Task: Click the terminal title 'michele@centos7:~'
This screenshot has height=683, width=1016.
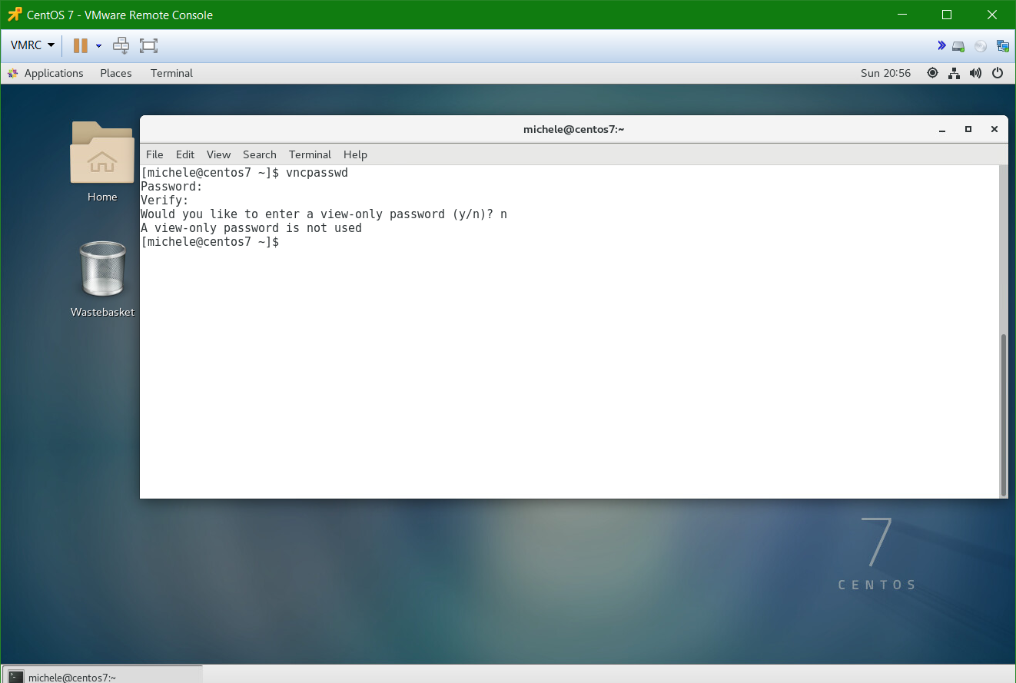Action: pos(573,129)
